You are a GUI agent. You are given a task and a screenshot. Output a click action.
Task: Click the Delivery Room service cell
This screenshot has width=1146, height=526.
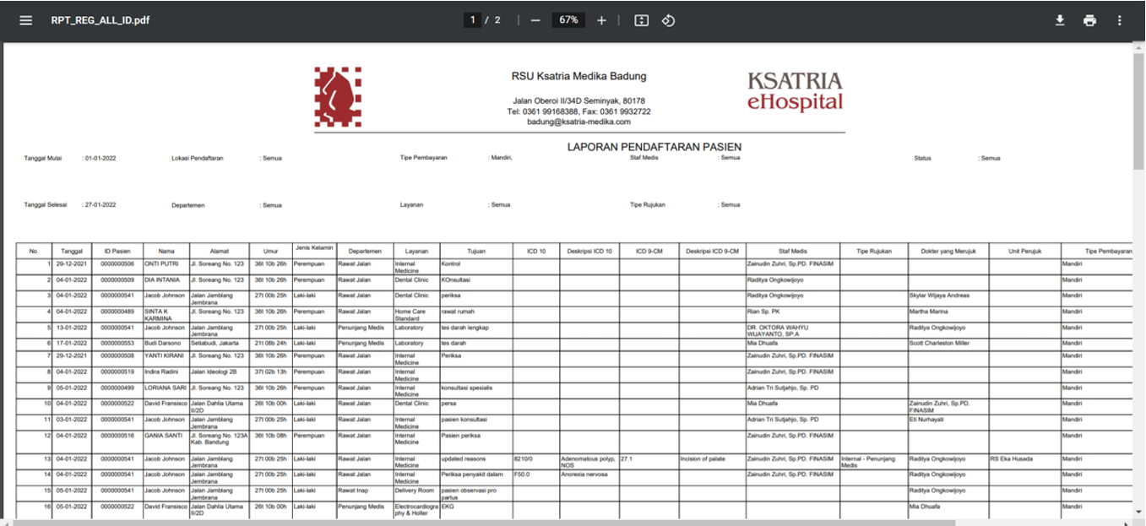(415, 491)
